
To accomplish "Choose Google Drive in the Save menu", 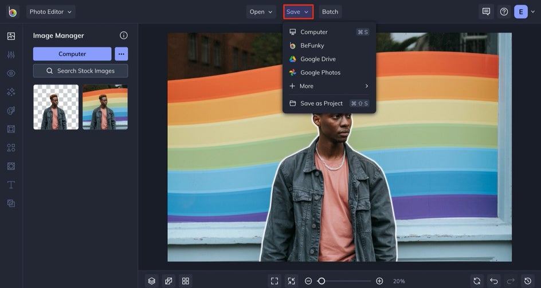I will tap(329, 59).
